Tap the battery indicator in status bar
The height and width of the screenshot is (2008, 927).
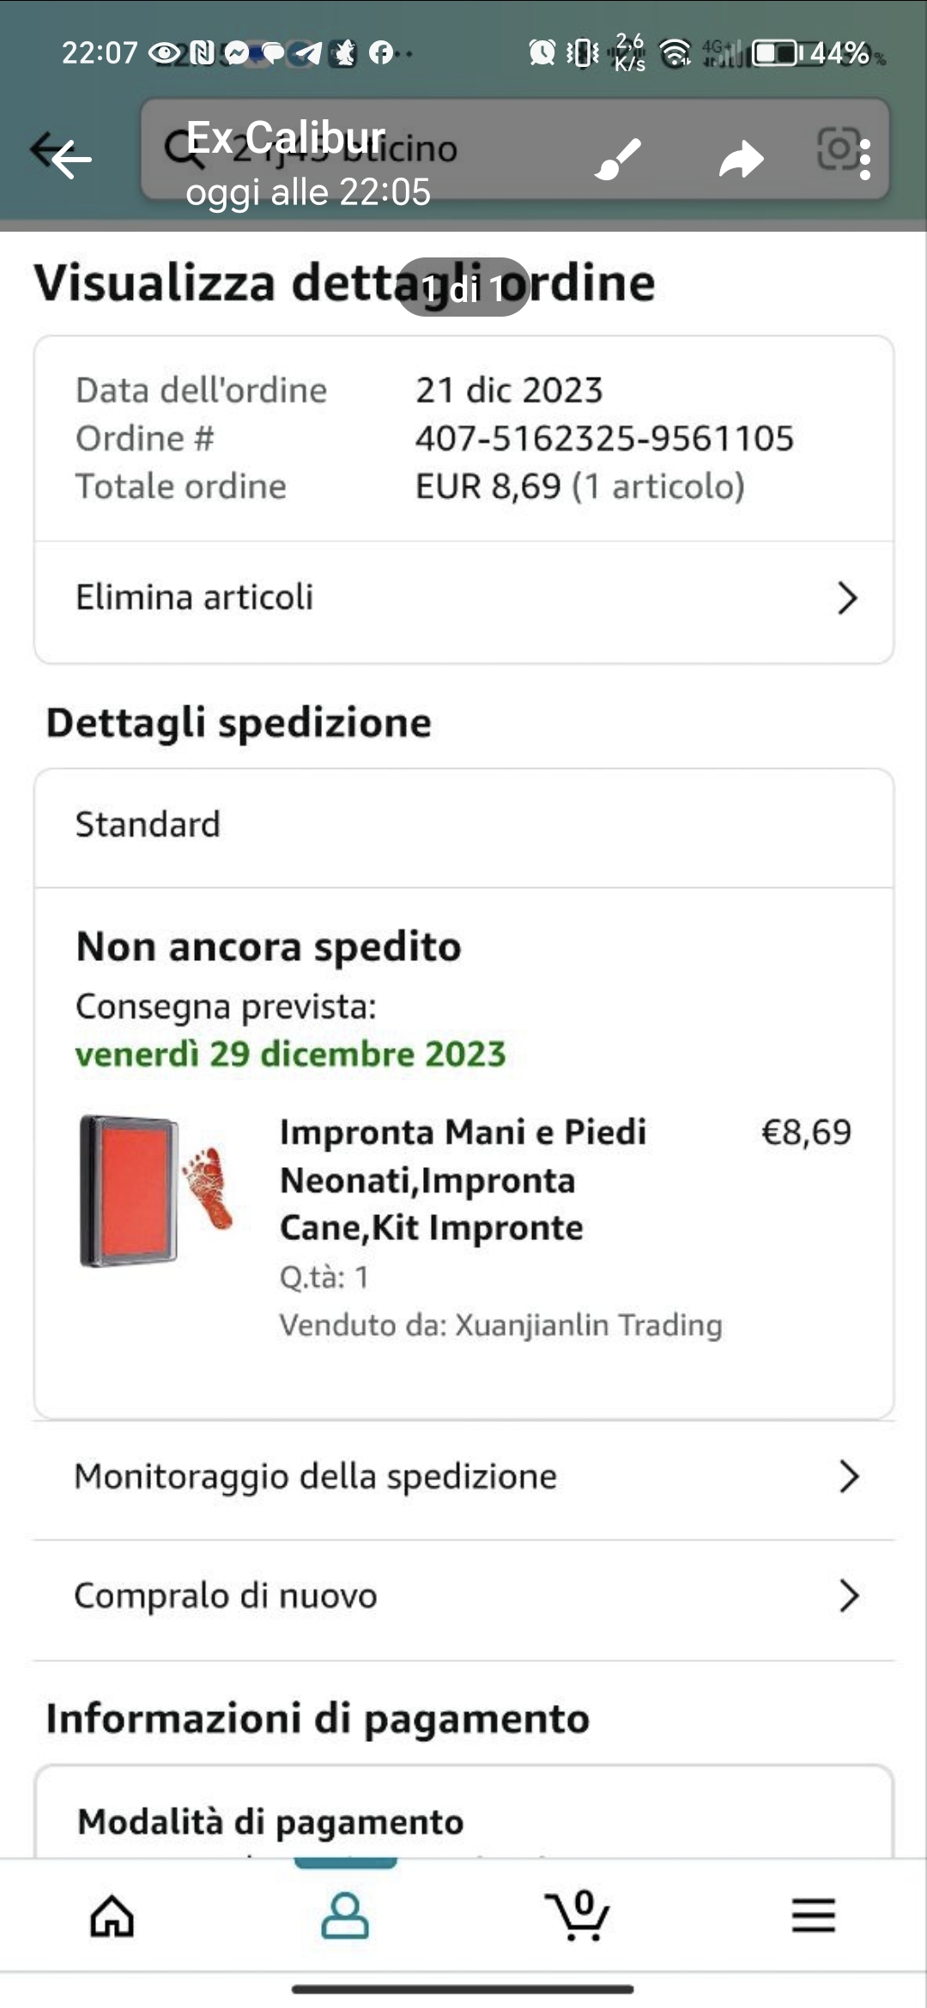(x=776, y=53)
